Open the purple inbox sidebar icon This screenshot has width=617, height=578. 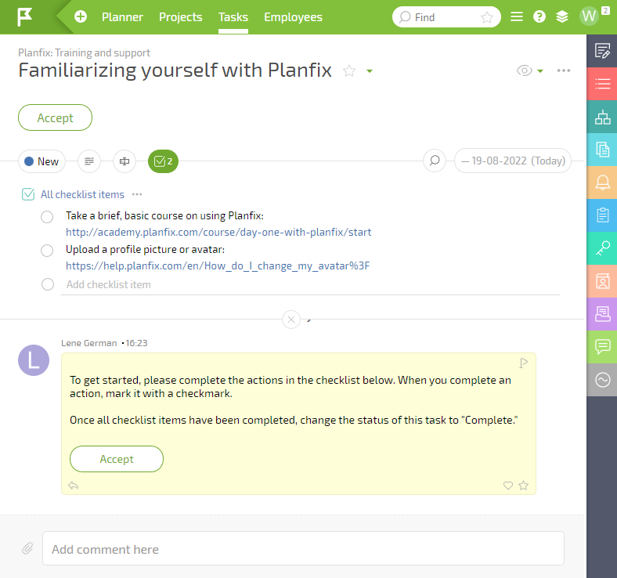click(602, 314)
